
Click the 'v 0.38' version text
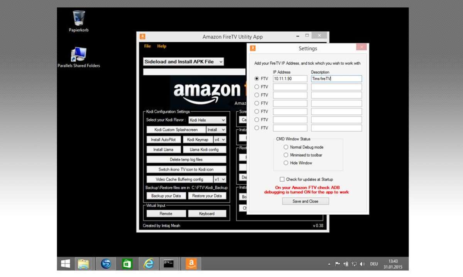click(318, 226)
